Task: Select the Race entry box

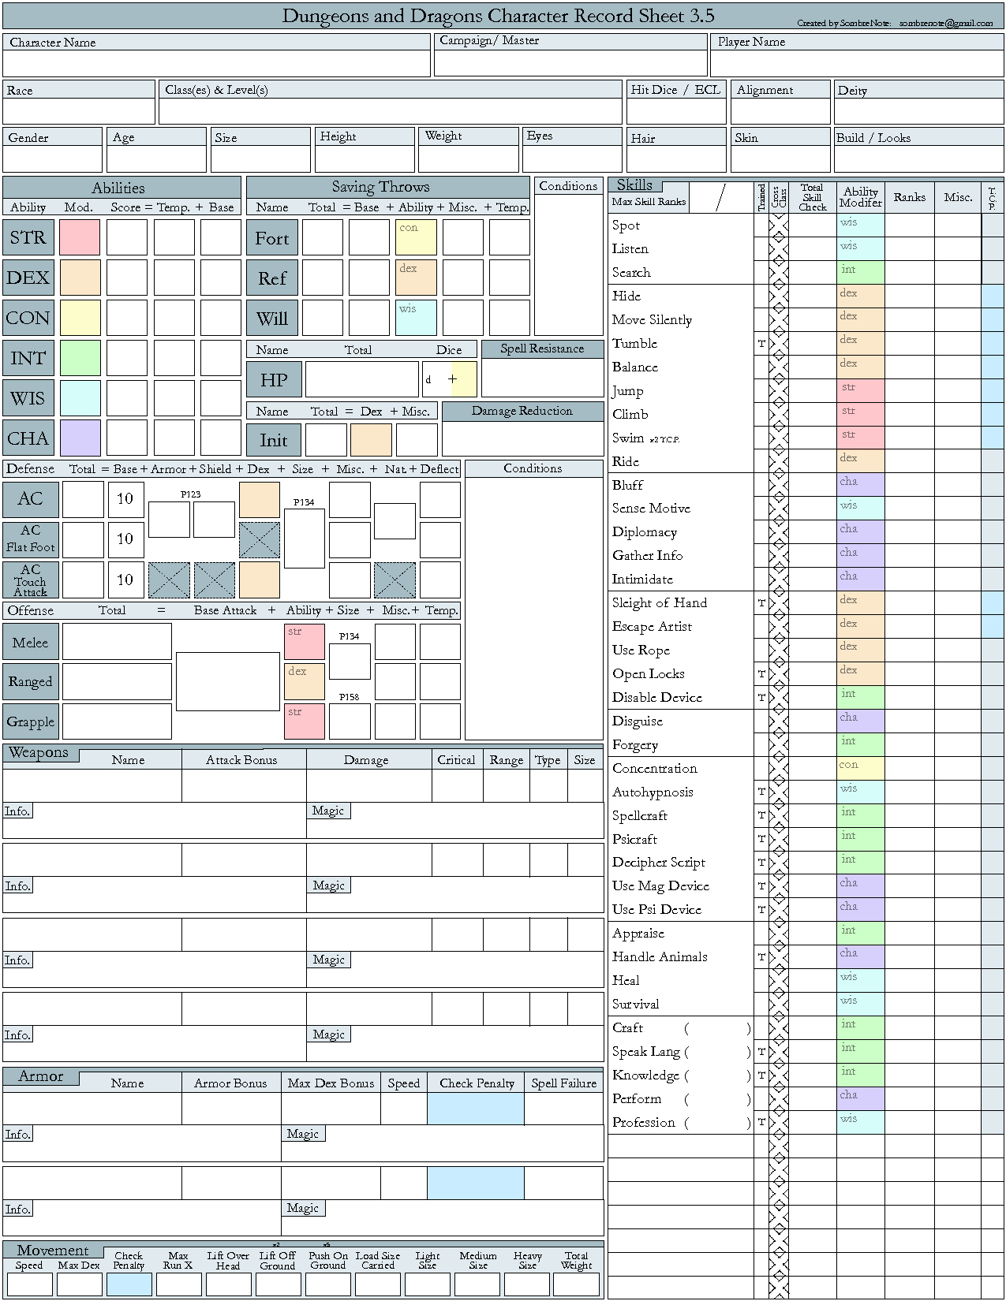Action: pos(79,111)
